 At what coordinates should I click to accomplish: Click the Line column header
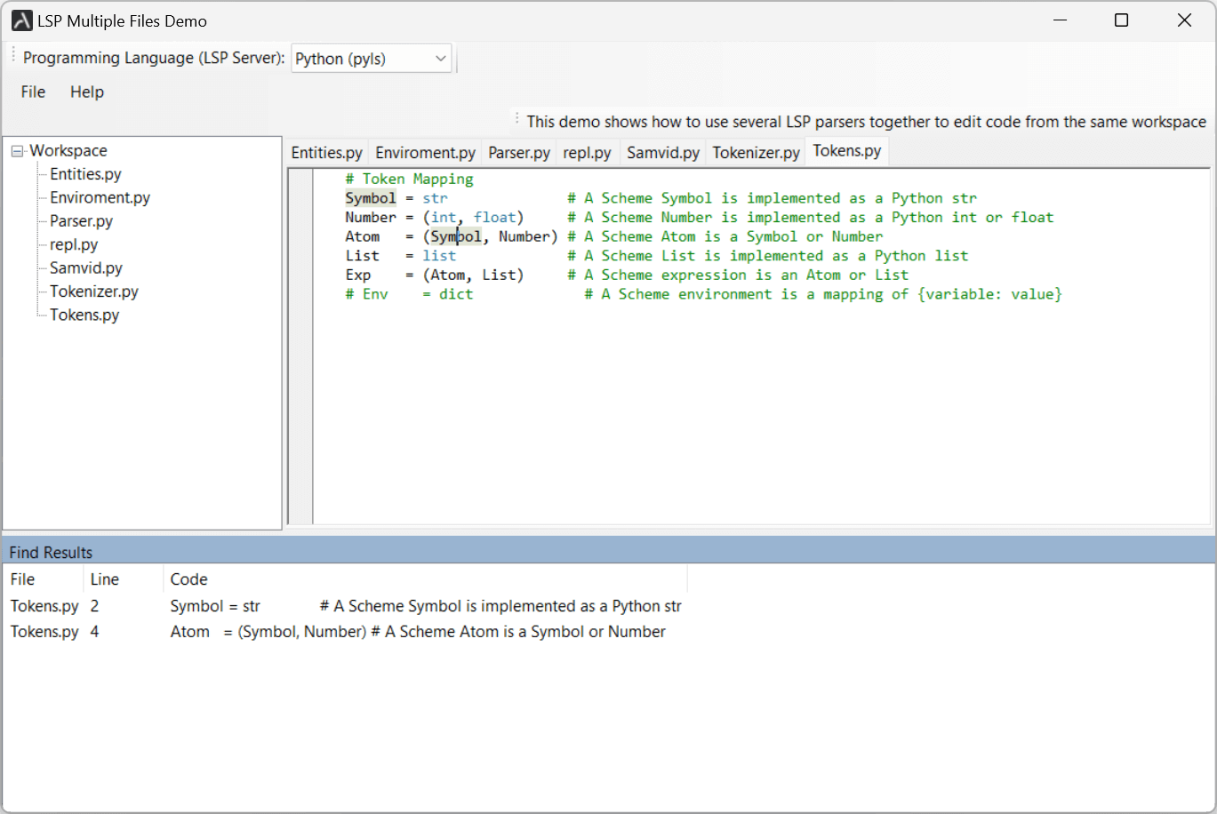click(123, 579)
